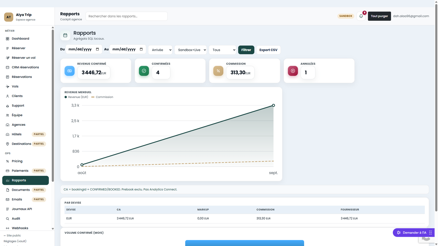The height and width of the screenshot is (246, 438).
Task: Click the Filtrer button
Action: point(246,50)
